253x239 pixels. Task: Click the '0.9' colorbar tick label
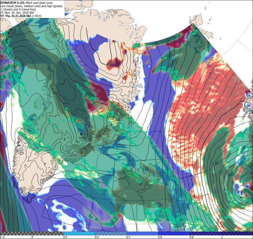tap(192, 237)
